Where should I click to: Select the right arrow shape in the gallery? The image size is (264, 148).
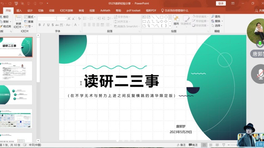161,21
